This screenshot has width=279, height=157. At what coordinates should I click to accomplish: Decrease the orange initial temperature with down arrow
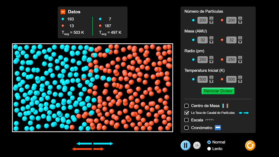(x=240, y=81)
